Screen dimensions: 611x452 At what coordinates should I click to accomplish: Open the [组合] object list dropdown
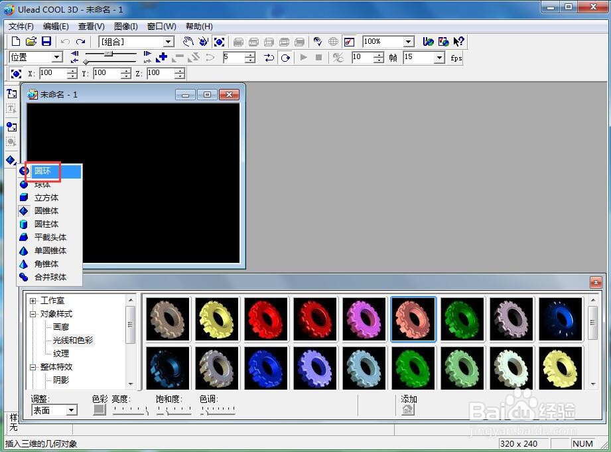pos(169,42)
